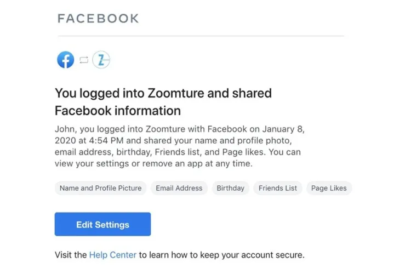Click the 'Visit the' text before Help Center
This screenshot has height=274, width=411.
pyautogui.click(x=71, y=255)
